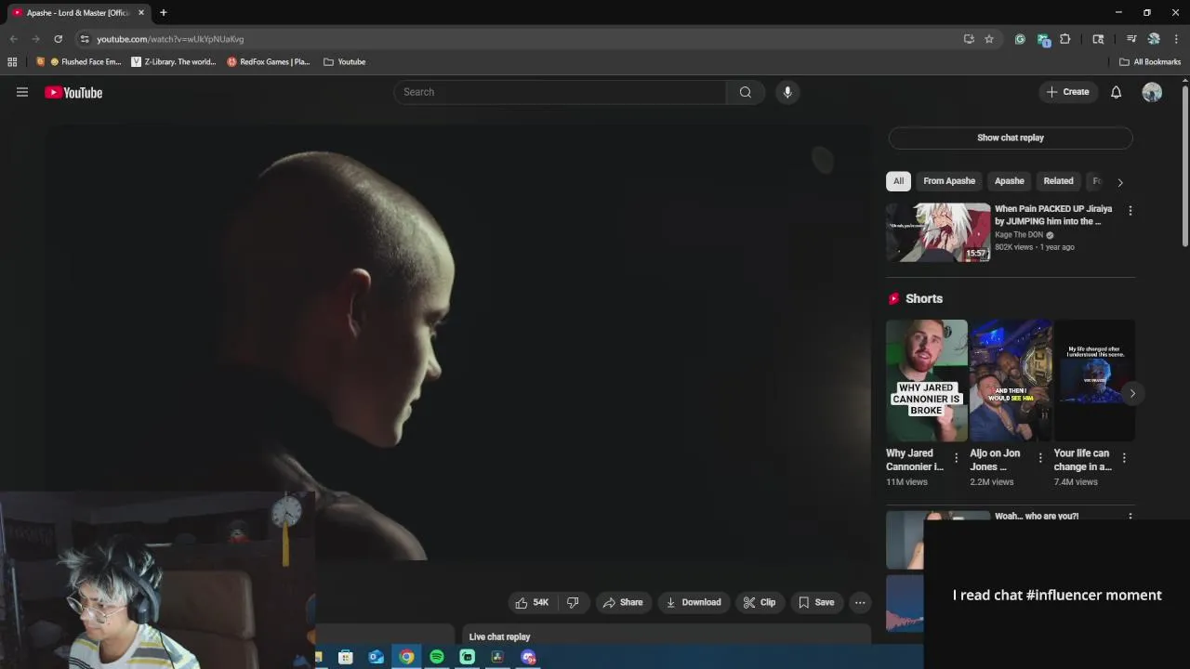The height and width of the screenshot is (669, 1190).
Task: Open the All Bookmarks folder
Action: click(x=1150, y=61)
